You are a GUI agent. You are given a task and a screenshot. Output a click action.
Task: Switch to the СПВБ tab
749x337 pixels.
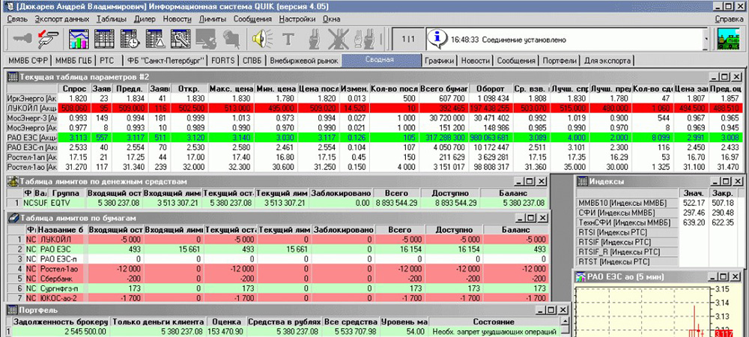point(252,61)
